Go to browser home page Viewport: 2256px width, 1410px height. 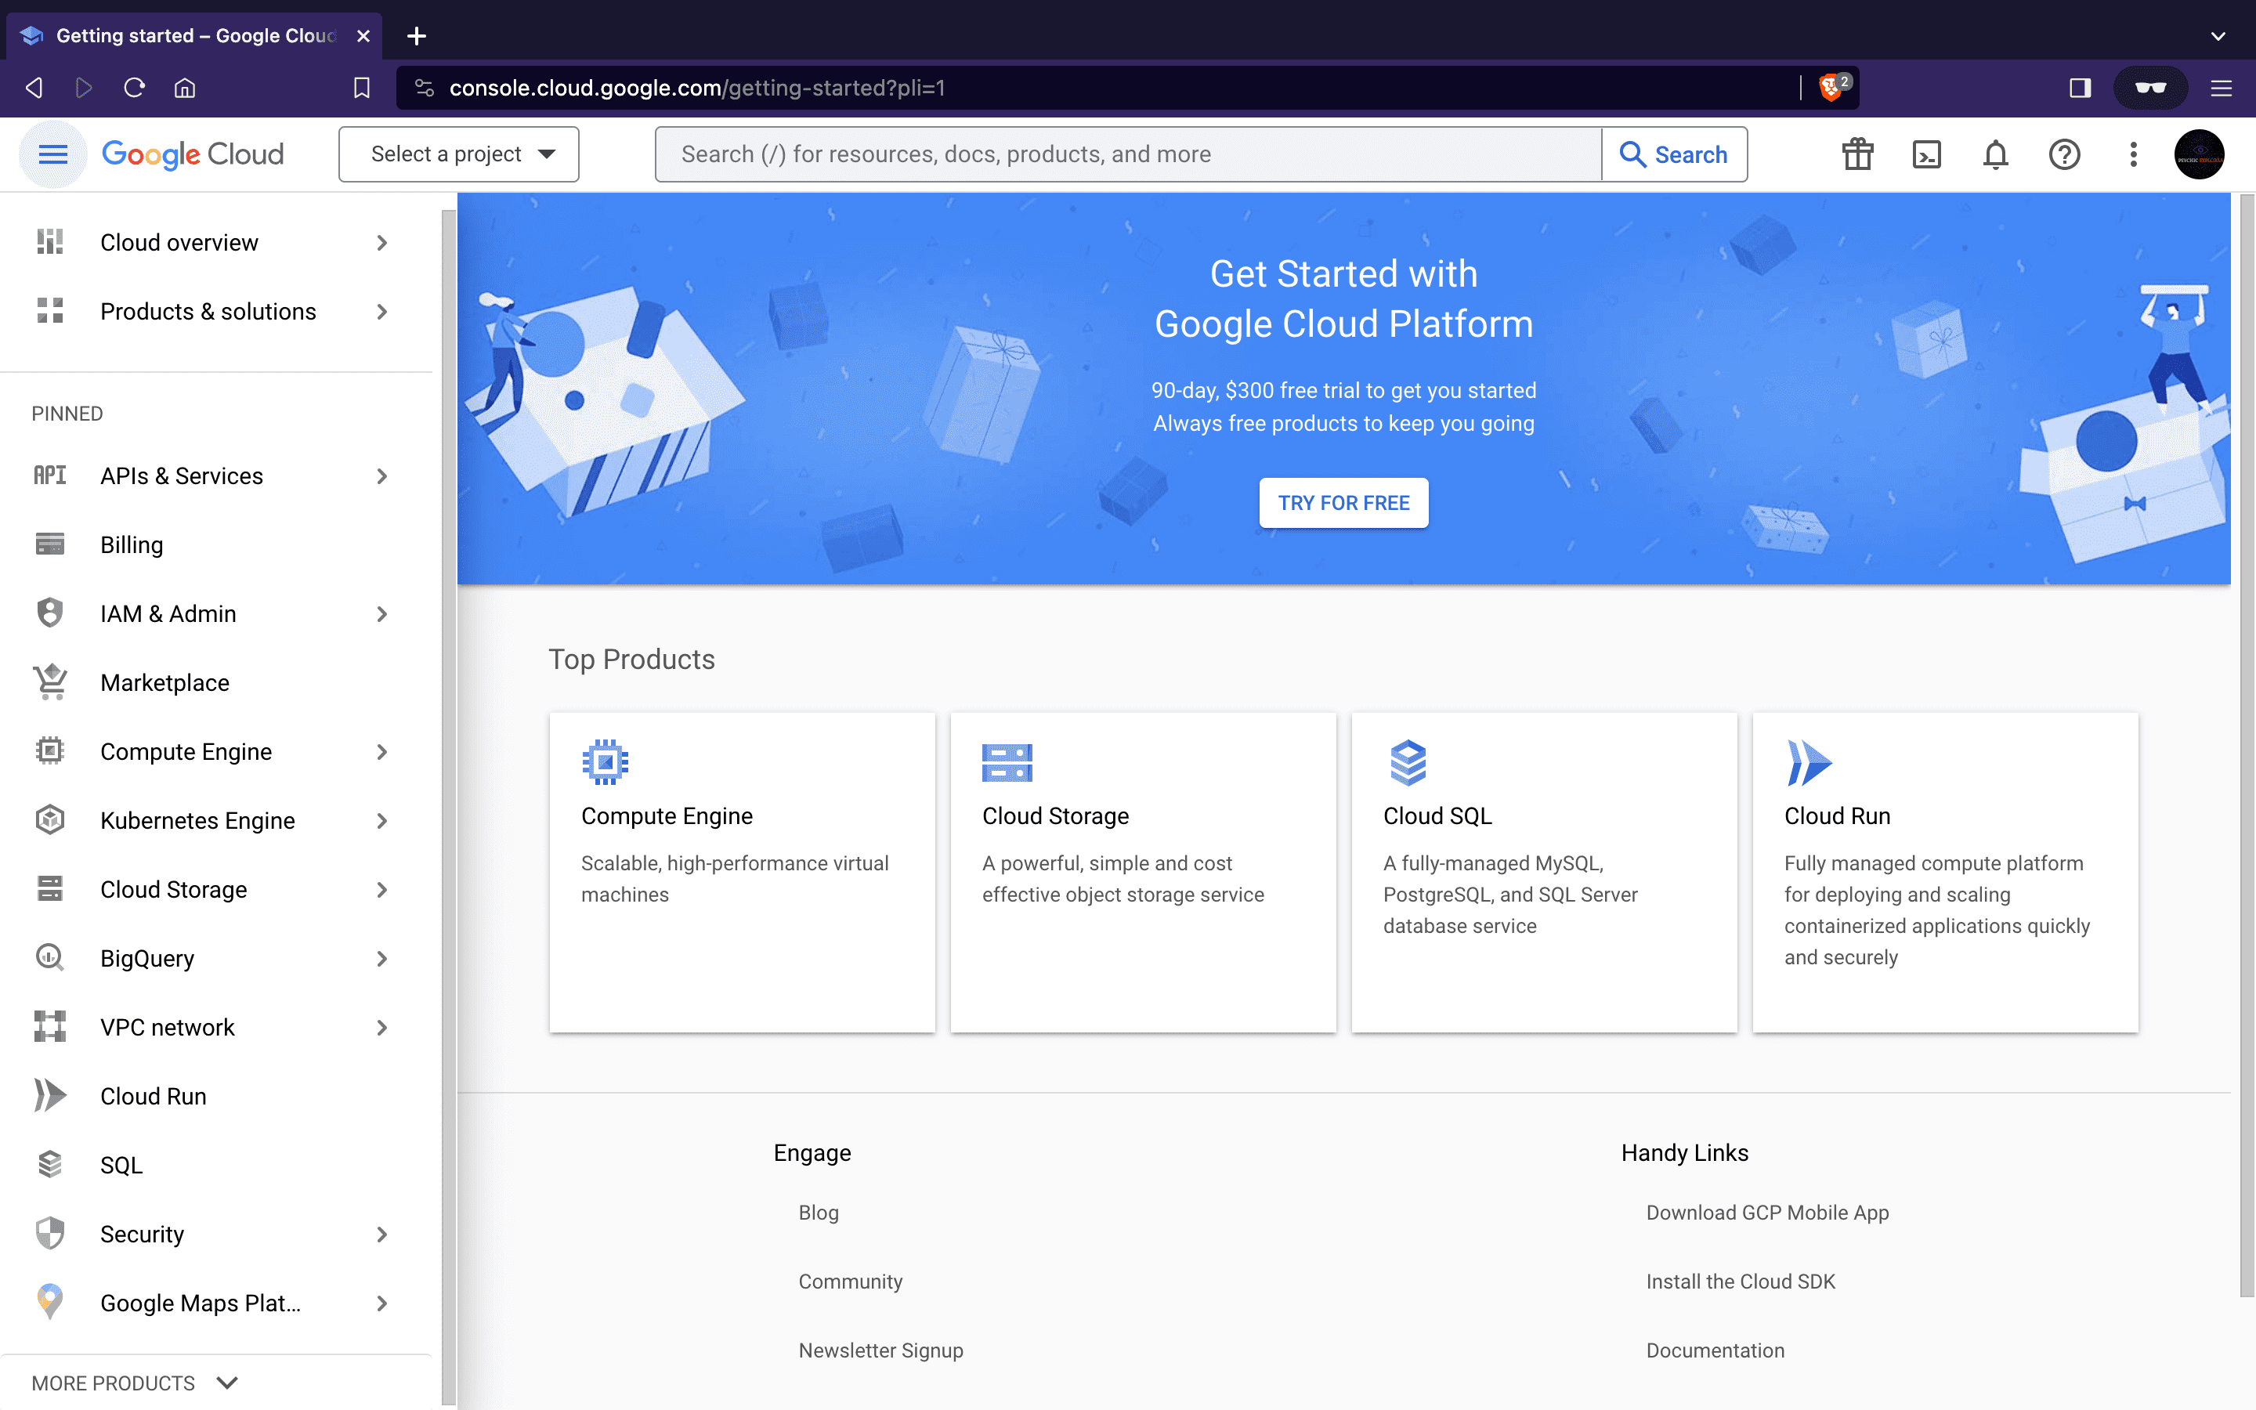[x=185, y=88]
